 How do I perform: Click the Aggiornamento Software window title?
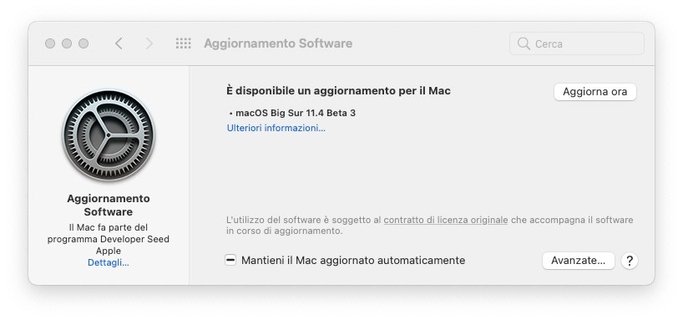click(x=278, y=43)
